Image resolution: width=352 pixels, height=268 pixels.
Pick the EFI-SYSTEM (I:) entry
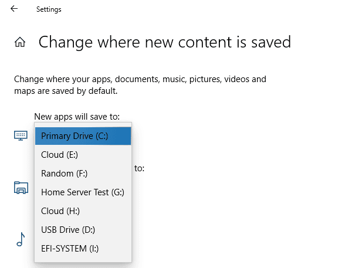click(x=83, y=249)
